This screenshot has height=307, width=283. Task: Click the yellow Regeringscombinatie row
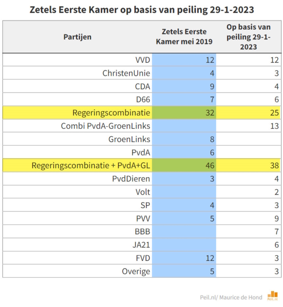[x=142, y=113]
